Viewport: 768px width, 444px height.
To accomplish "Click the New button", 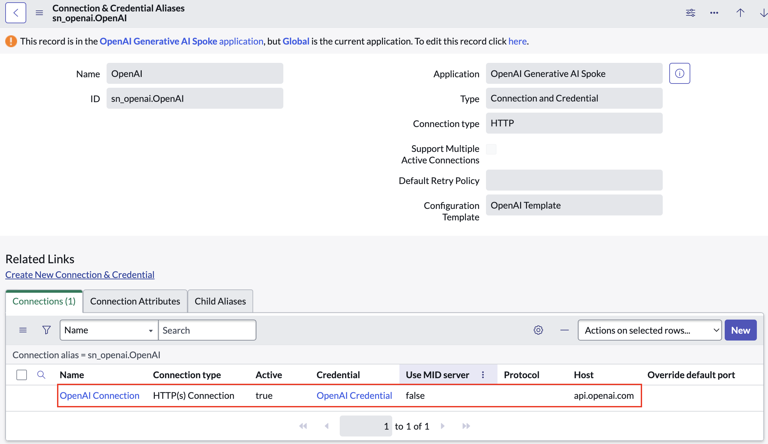I will point(741,330).
